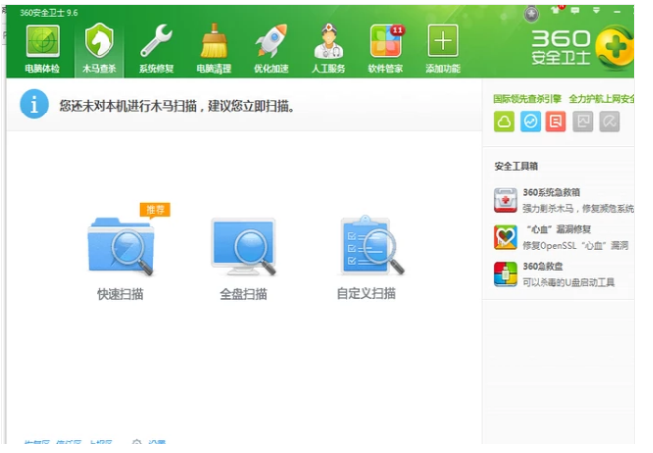Viewport: 653px width, 453px height.
Task: Open 优化加速 rocket tool
Action: [271, 48]
